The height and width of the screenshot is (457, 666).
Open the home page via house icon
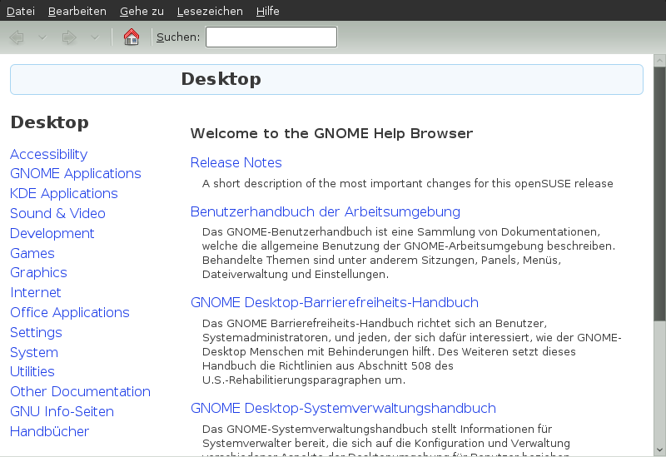[132, 37]
